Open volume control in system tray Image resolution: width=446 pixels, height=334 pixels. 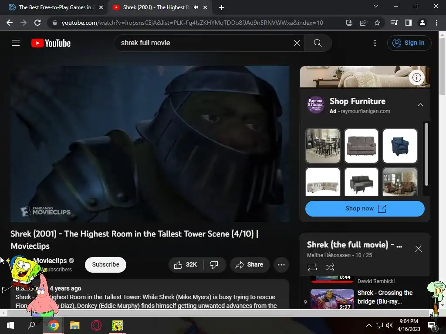[389, 325]
